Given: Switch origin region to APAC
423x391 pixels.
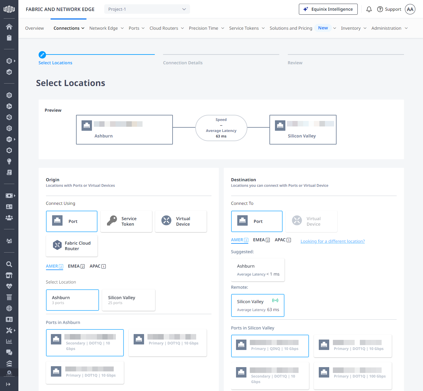Looking at the screenshot, I should tap(98, 266).
